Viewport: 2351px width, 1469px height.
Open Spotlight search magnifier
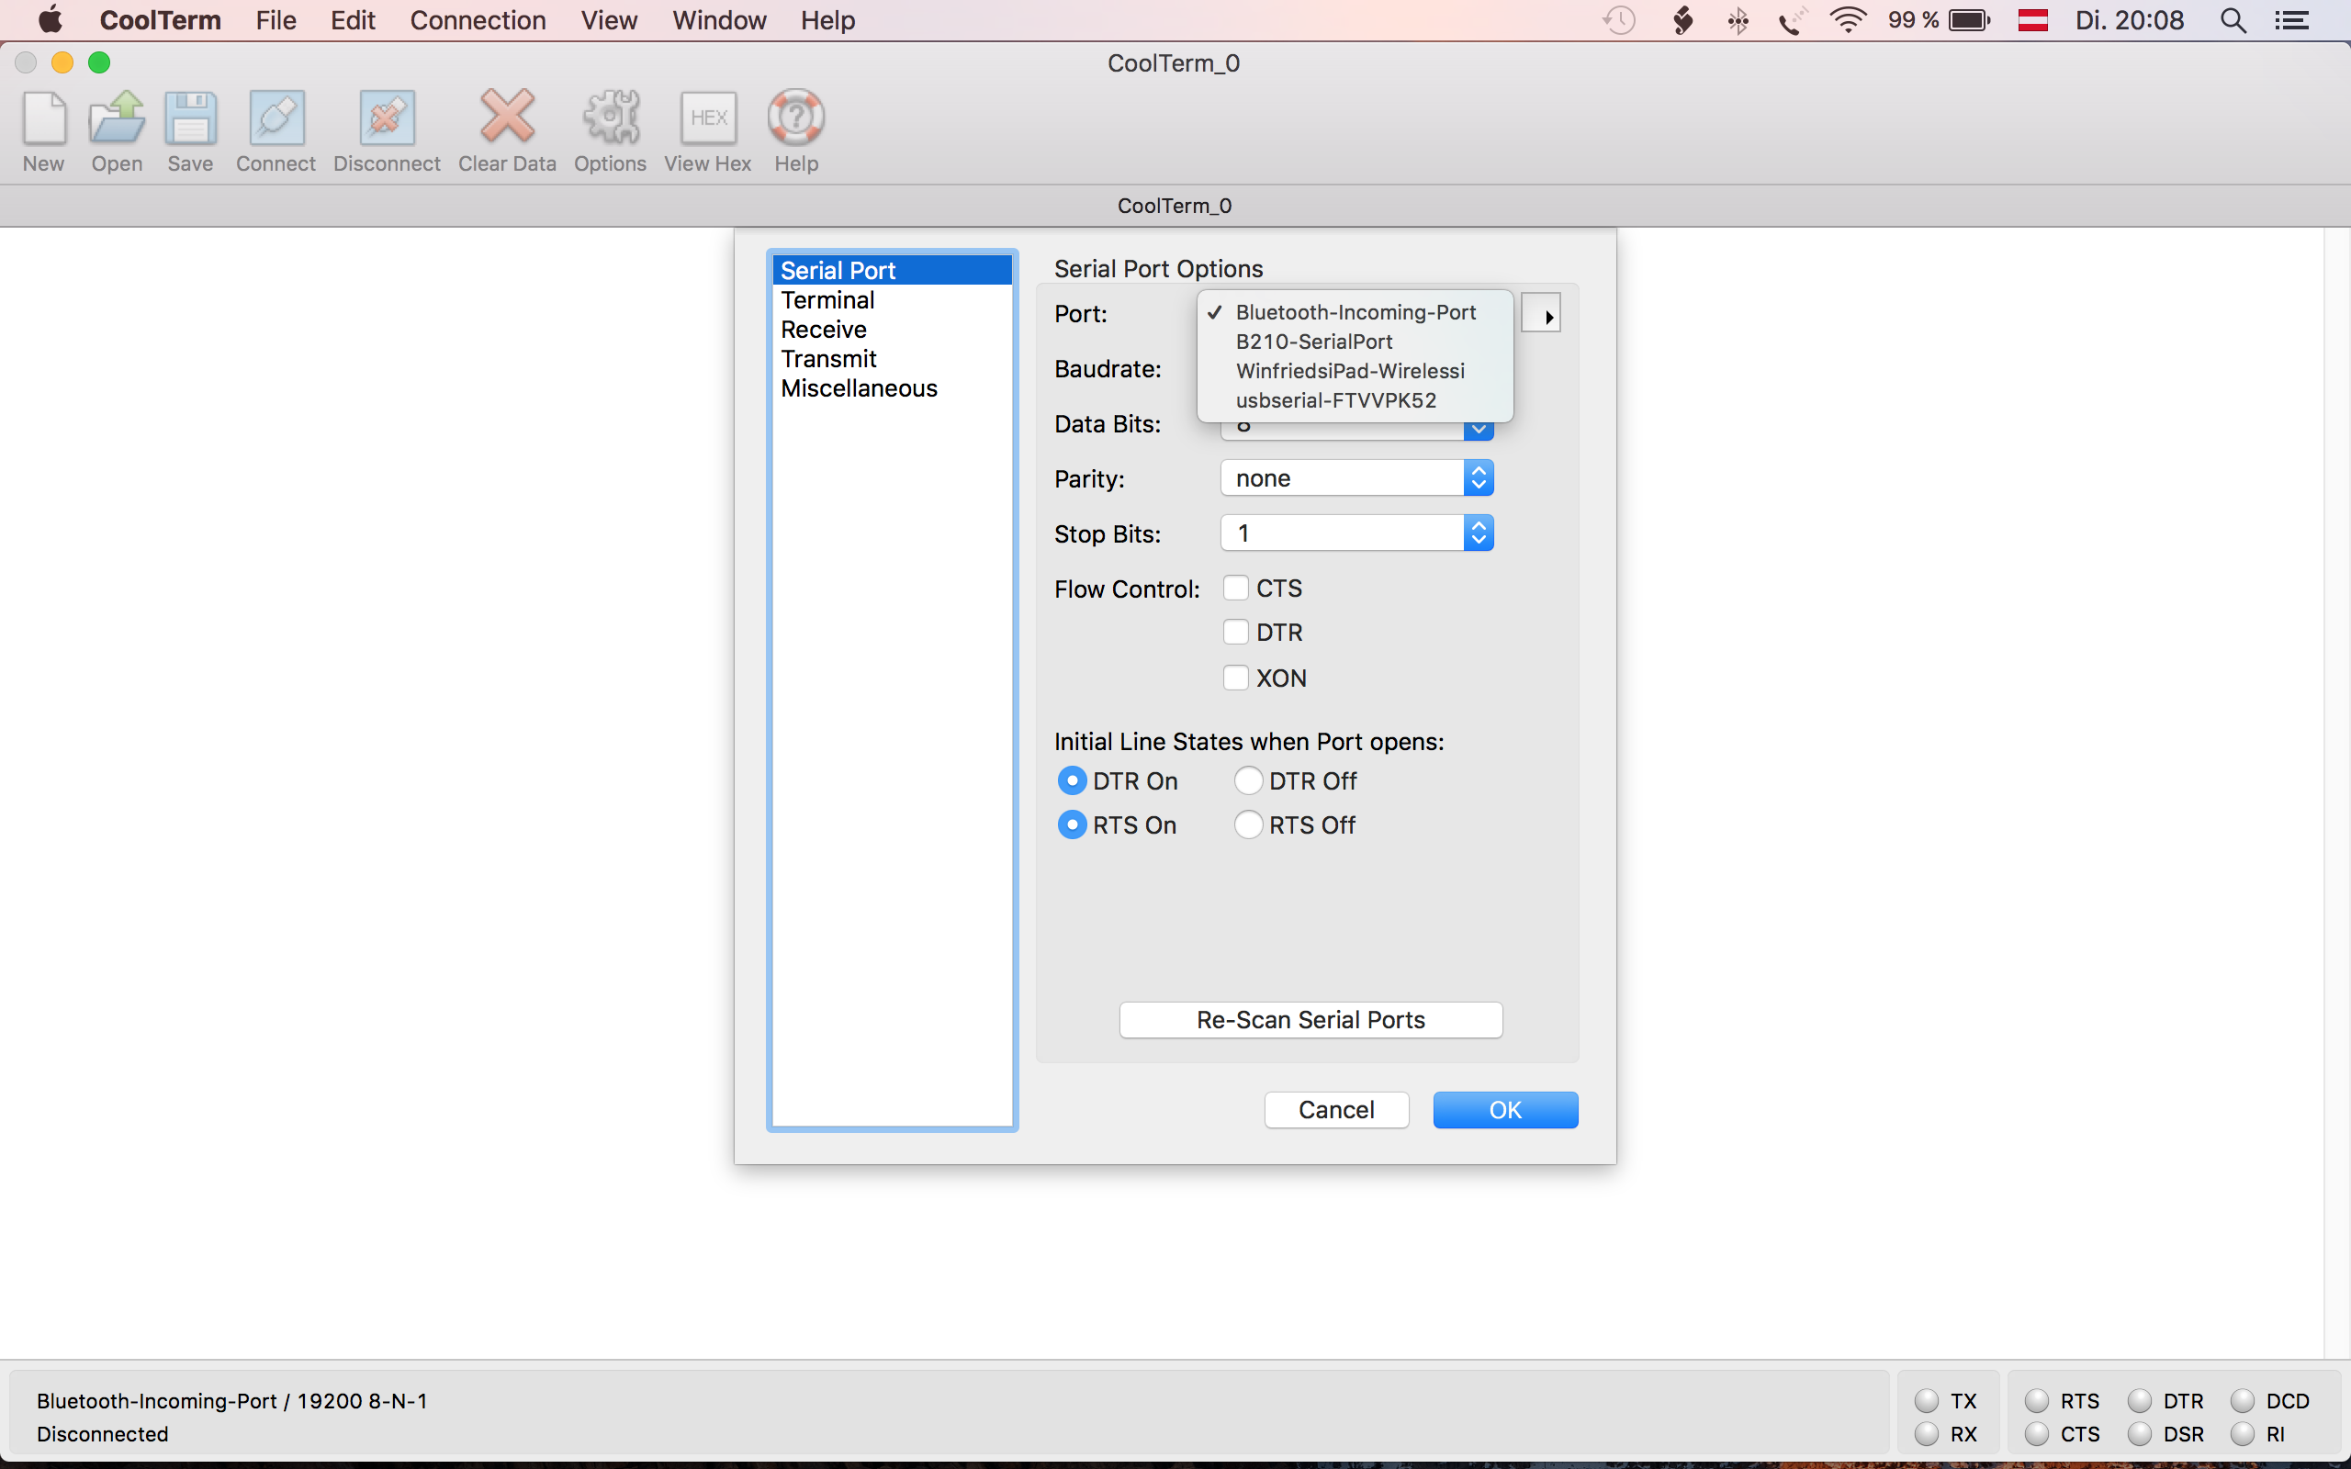(x=2233, y=20)
